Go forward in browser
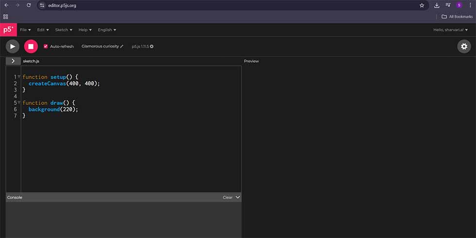Screen dimensions: 476x238 (x=17, y=5)
